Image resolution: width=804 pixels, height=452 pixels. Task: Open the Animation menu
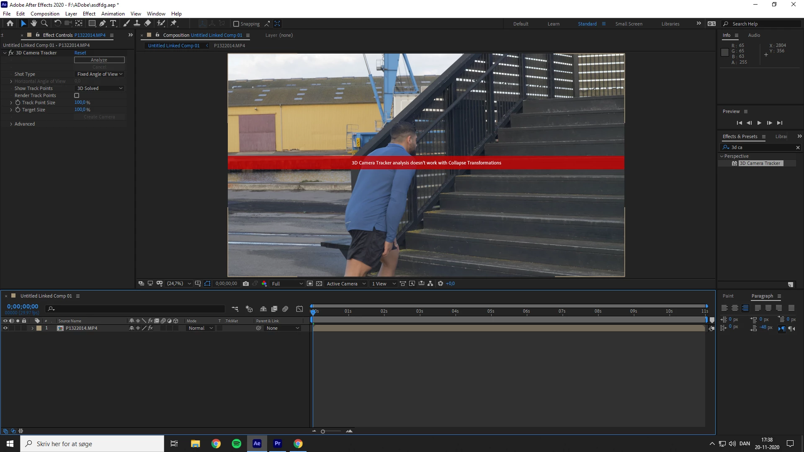(113, 14)
